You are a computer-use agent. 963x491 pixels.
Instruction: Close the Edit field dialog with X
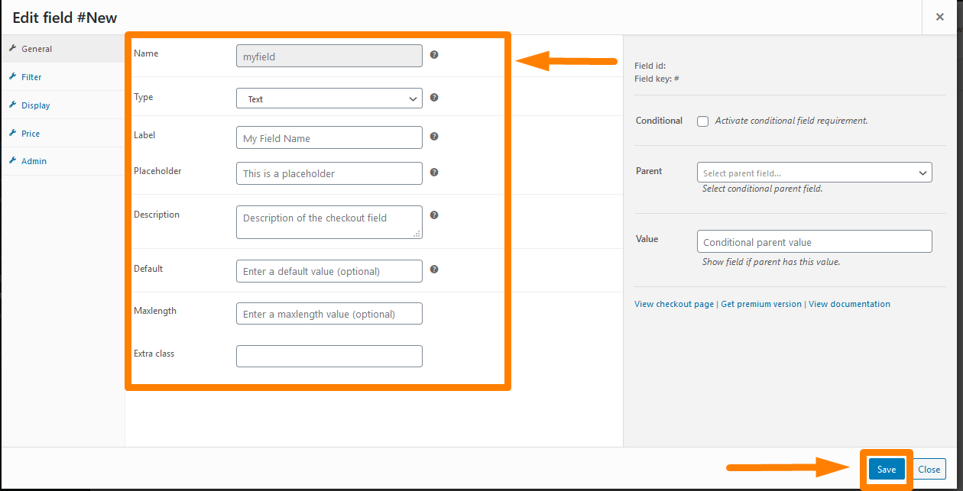940,17
